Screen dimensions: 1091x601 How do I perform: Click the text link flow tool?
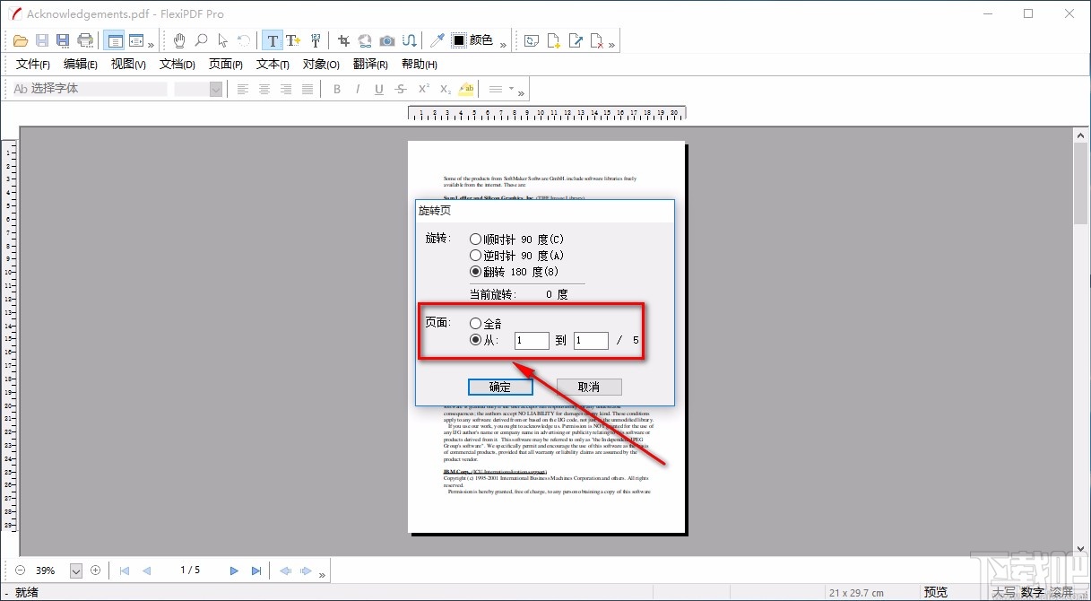[x=409, y=40]
